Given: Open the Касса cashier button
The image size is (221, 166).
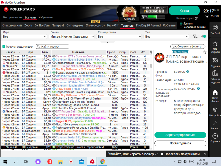Looking at the screenshot, I should [184, 11].
